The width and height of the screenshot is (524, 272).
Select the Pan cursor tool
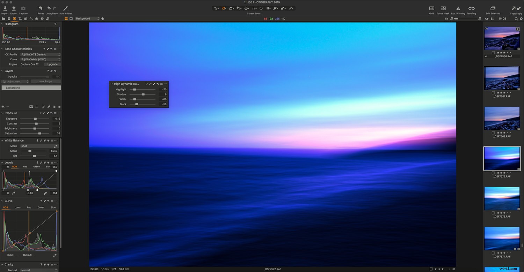click(x=224, y=8)
